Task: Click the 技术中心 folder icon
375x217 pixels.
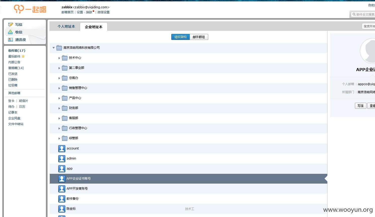Action: [65, 58]
